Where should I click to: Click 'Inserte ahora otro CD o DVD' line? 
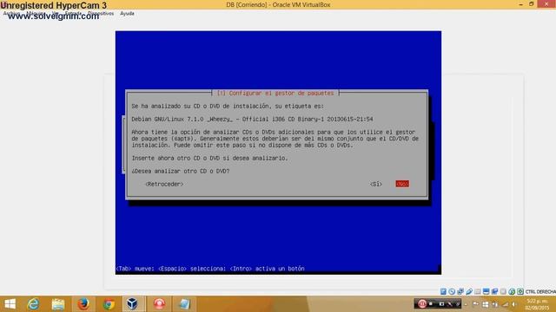click(x=209, y=158)
